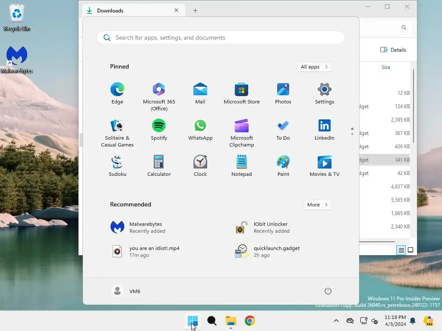Viewport: 442px width, 331px height.
Task: Launch Movies & TV
Action: tap(325, 166)
